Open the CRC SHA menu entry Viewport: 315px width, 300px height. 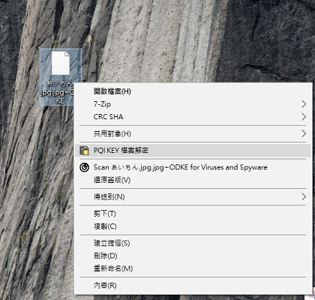(193, 117)
